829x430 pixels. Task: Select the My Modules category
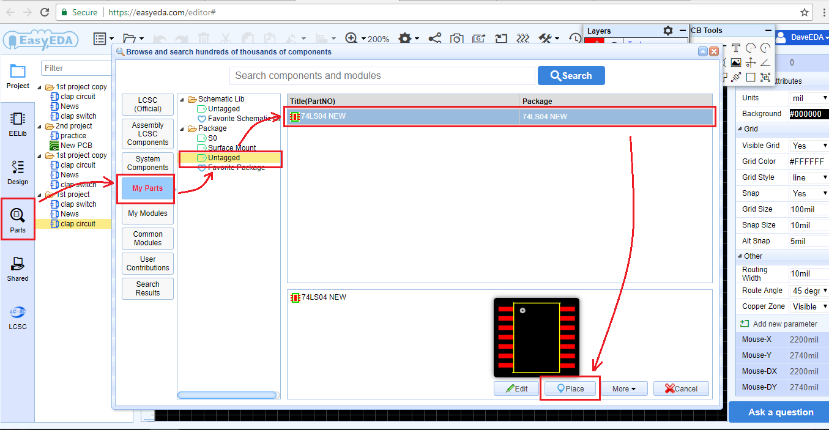(147, 213)
